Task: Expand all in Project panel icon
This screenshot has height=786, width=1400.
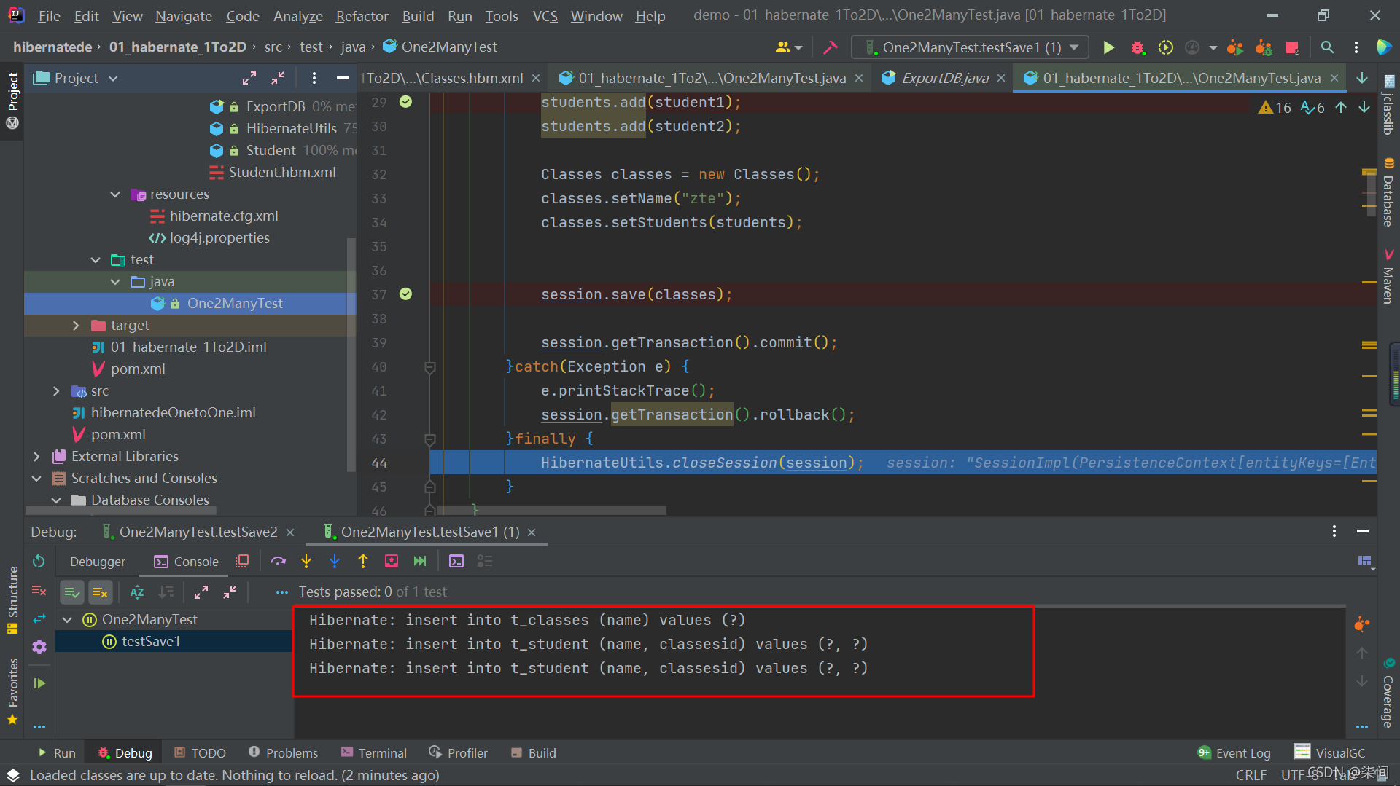Action: point(249,78)
